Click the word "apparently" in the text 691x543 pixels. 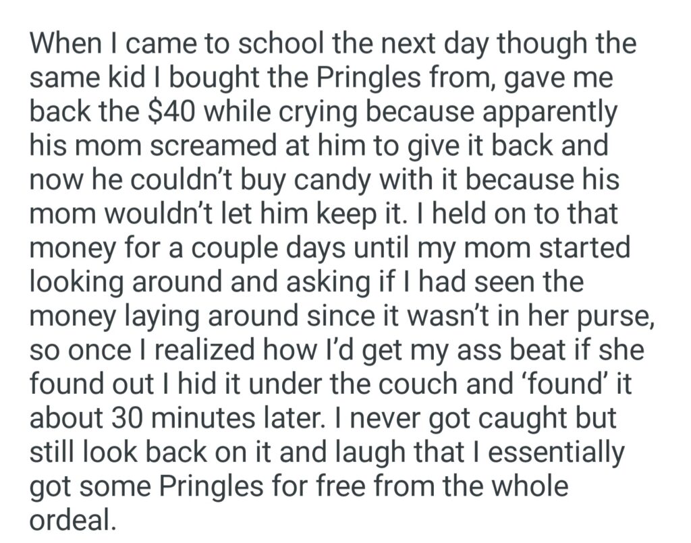coord(549,112)
